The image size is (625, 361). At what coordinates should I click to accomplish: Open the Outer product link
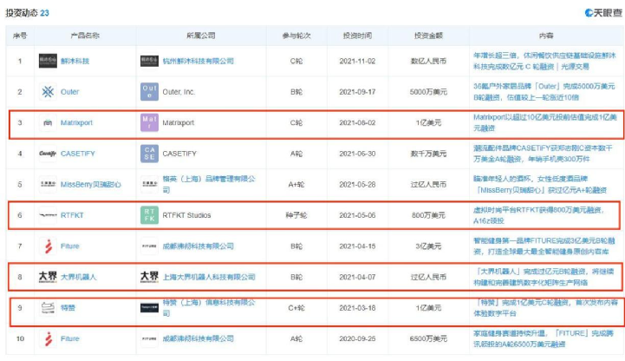(x=69, y=92)
